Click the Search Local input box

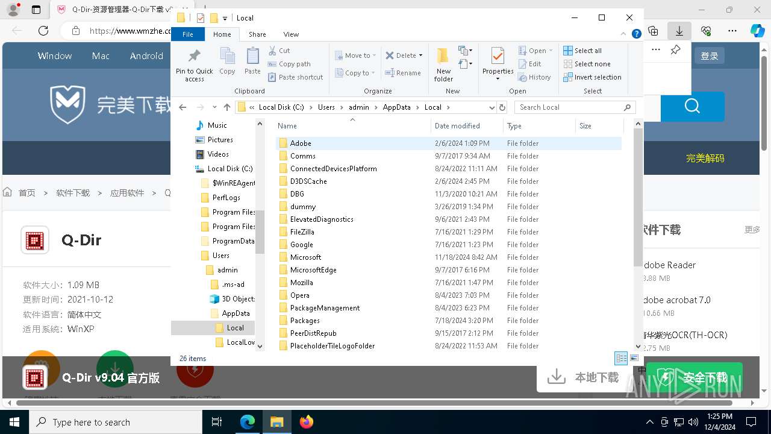click(569, 107)
